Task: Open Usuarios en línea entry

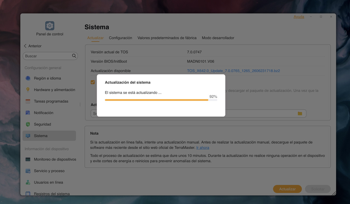Action: [49, 182]
